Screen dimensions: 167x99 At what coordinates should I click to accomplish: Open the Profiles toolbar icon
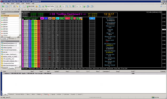coord(6,6)
